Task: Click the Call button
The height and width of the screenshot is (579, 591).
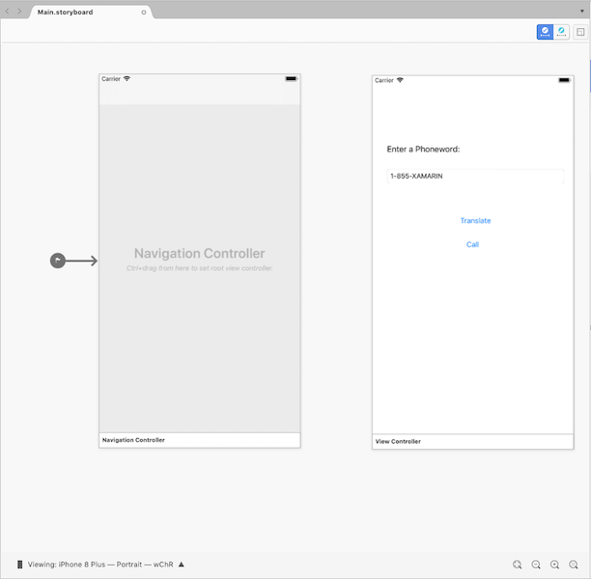Action: point(472,245)
